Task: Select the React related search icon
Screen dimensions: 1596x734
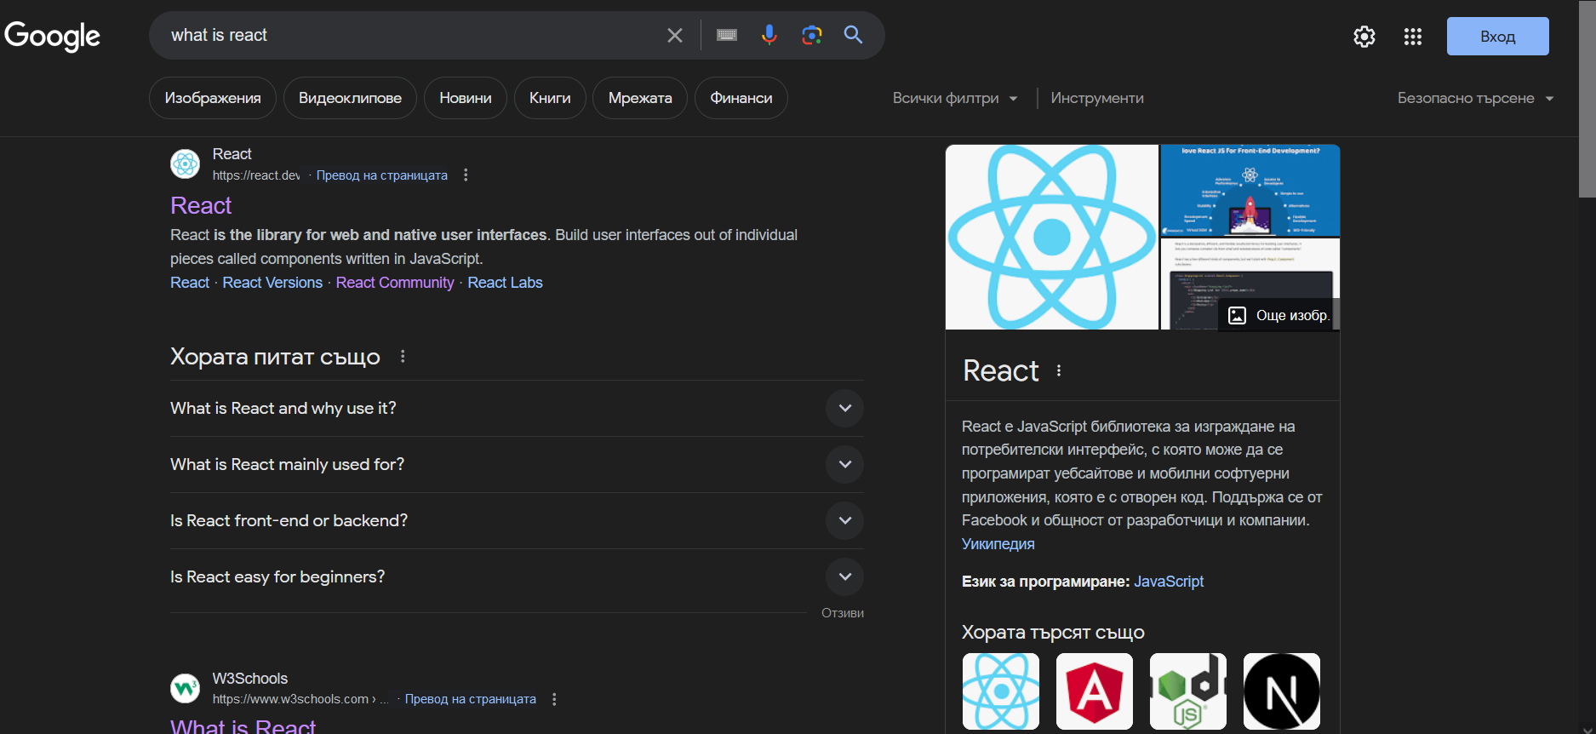Action: tap(1001, 691)
